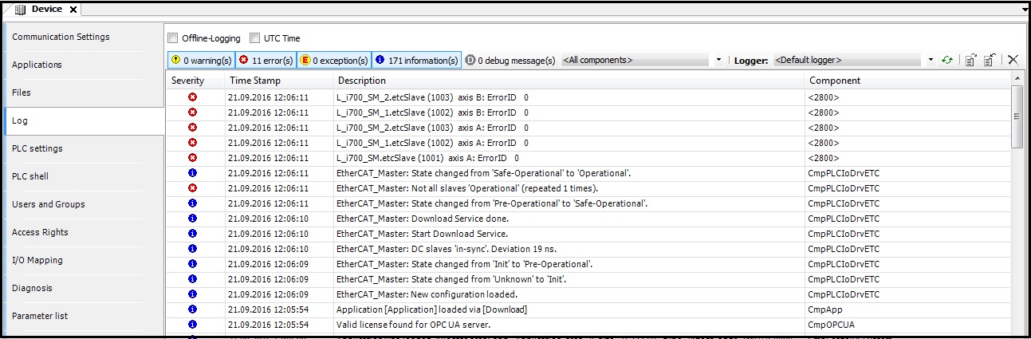
Task: Click the vertical scrollbar thumb of the log
Action: coord(1017,116)
